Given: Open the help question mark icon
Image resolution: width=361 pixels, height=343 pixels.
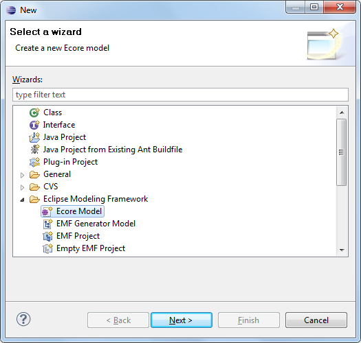Looking at the screenshot, I should (x=23, y=320).
